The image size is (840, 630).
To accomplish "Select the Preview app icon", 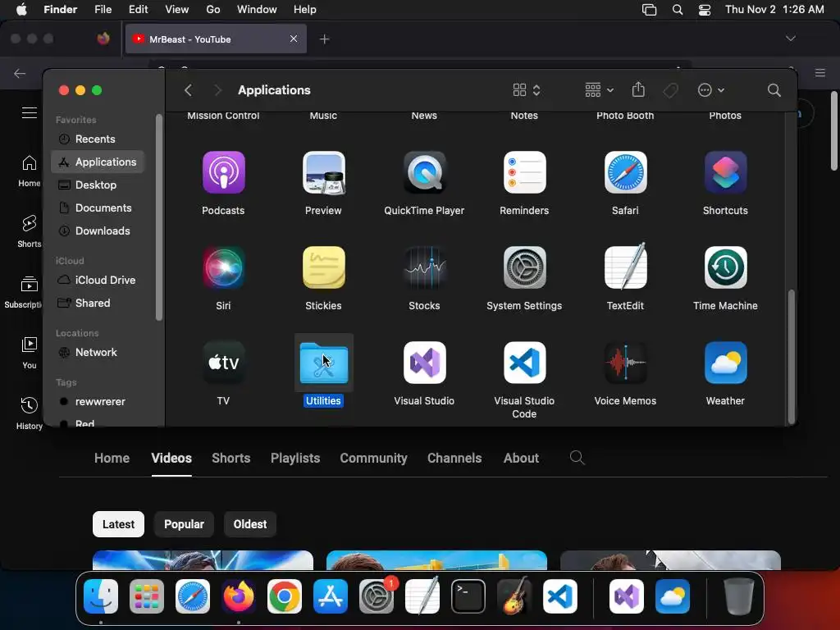I will click(x=323, y=172).
